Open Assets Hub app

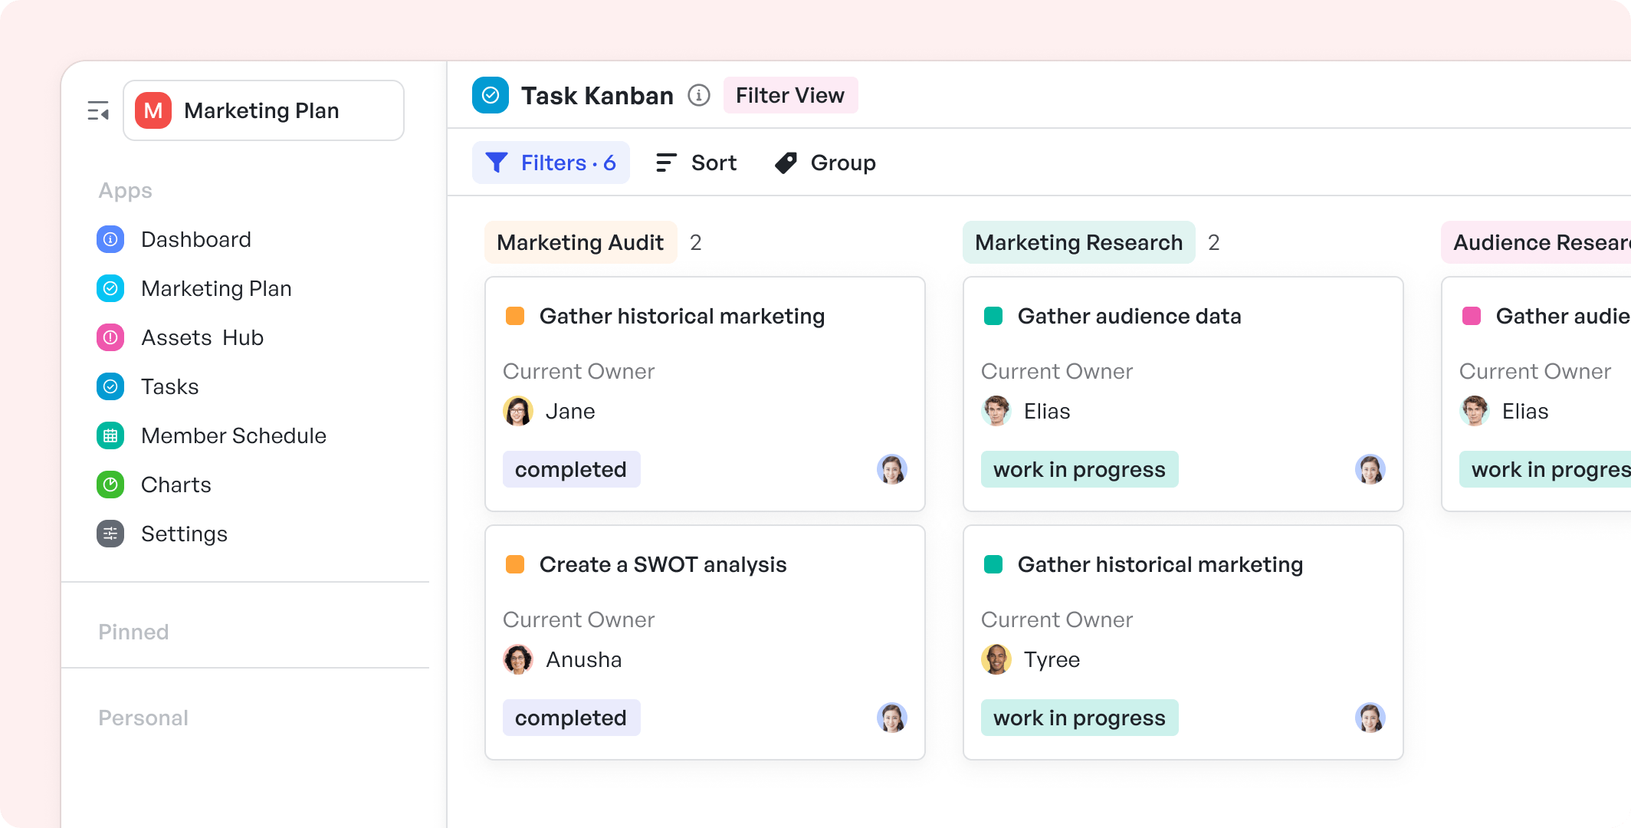(202, 338)
